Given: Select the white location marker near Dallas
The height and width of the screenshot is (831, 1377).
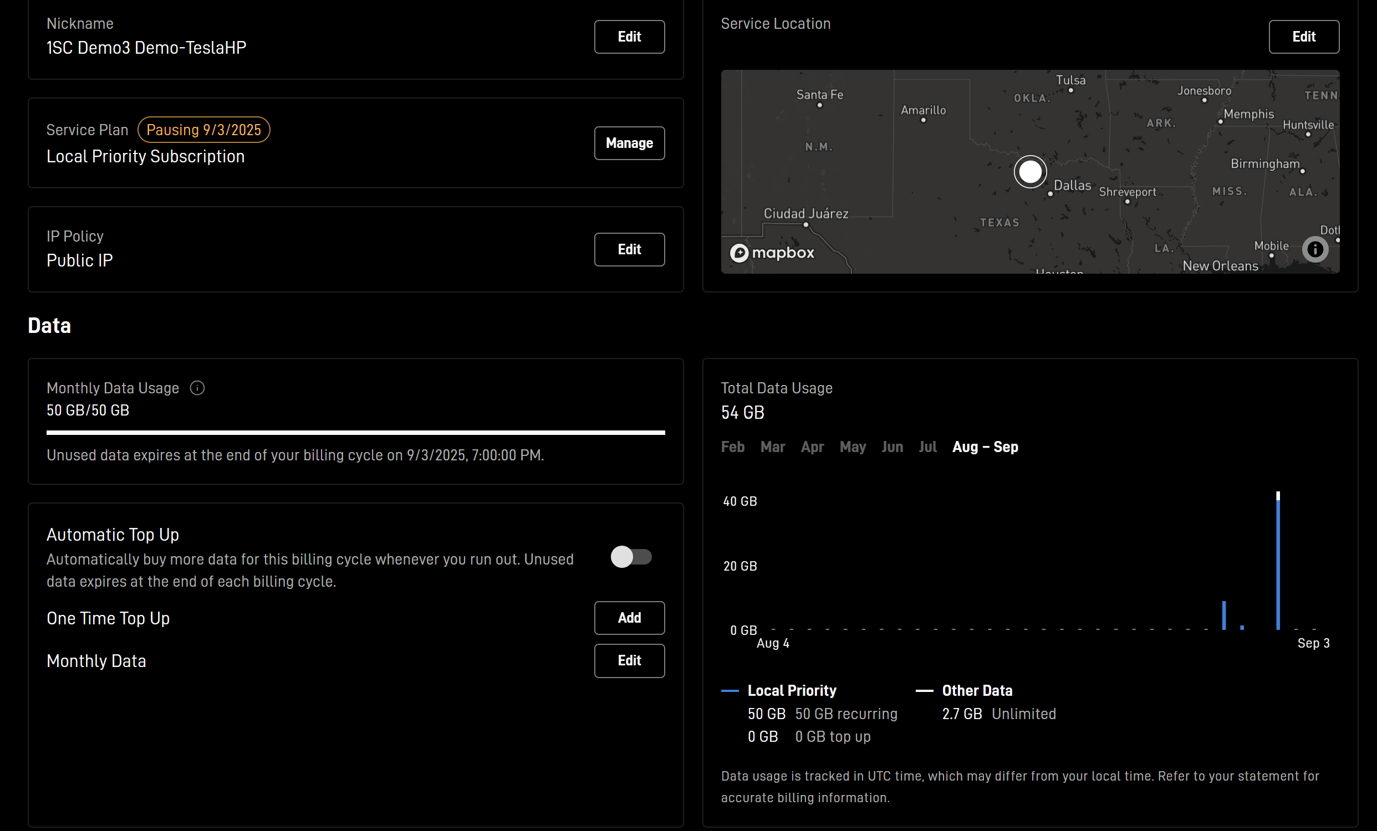Looking at the screenshot, I should point(1030,171).
